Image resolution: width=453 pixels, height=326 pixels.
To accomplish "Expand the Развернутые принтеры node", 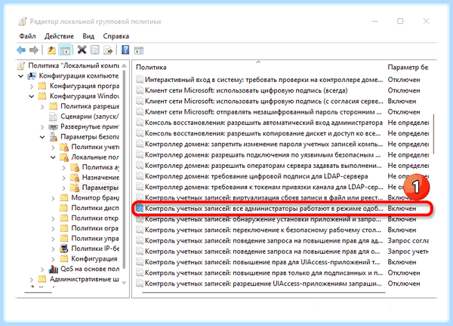I will [42, 126].
